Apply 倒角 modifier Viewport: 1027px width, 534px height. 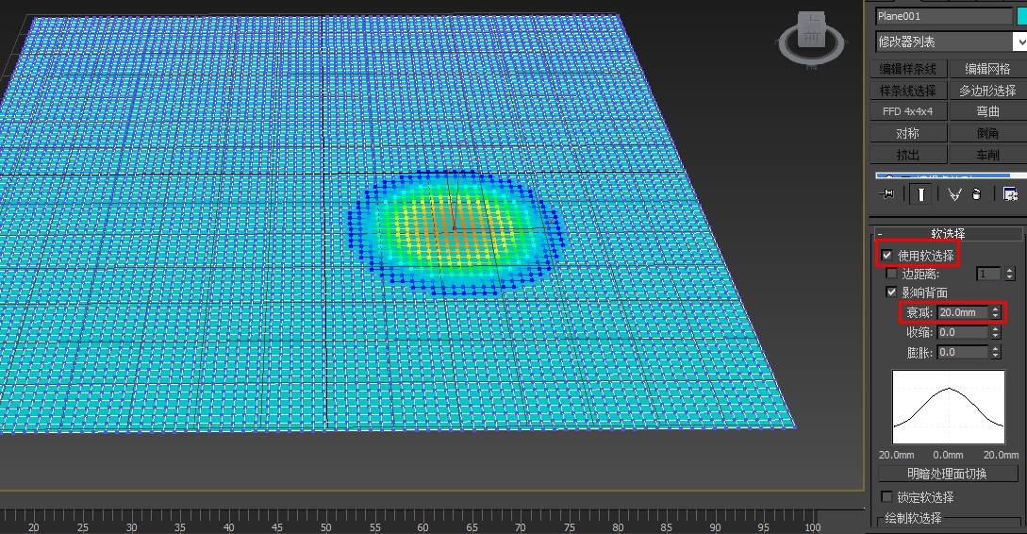click(987, 133)
